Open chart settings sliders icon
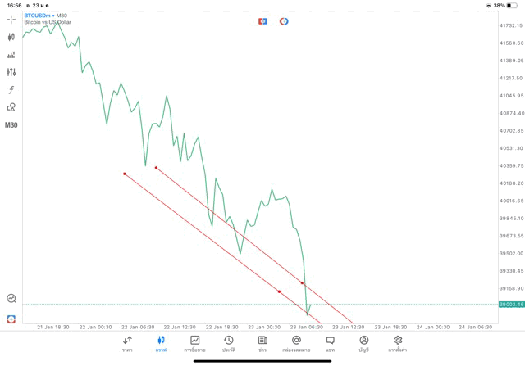Image resolution: width=525 pixels, height=366 pixels. (11, 72)
